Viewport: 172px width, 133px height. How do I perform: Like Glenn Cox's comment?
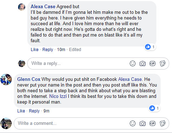pos(21,111)
